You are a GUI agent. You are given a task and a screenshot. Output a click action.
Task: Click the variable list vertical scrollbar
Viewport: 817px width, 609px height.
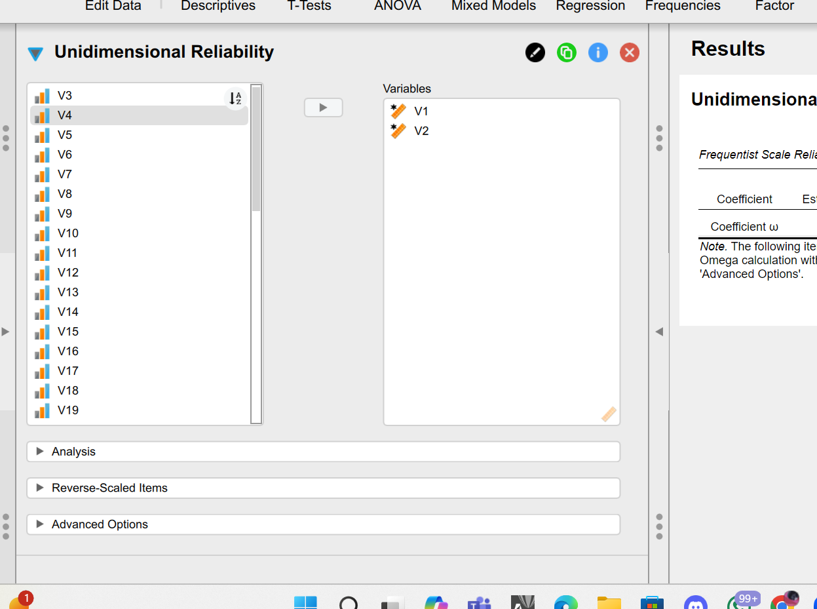(x=256, y=151)
